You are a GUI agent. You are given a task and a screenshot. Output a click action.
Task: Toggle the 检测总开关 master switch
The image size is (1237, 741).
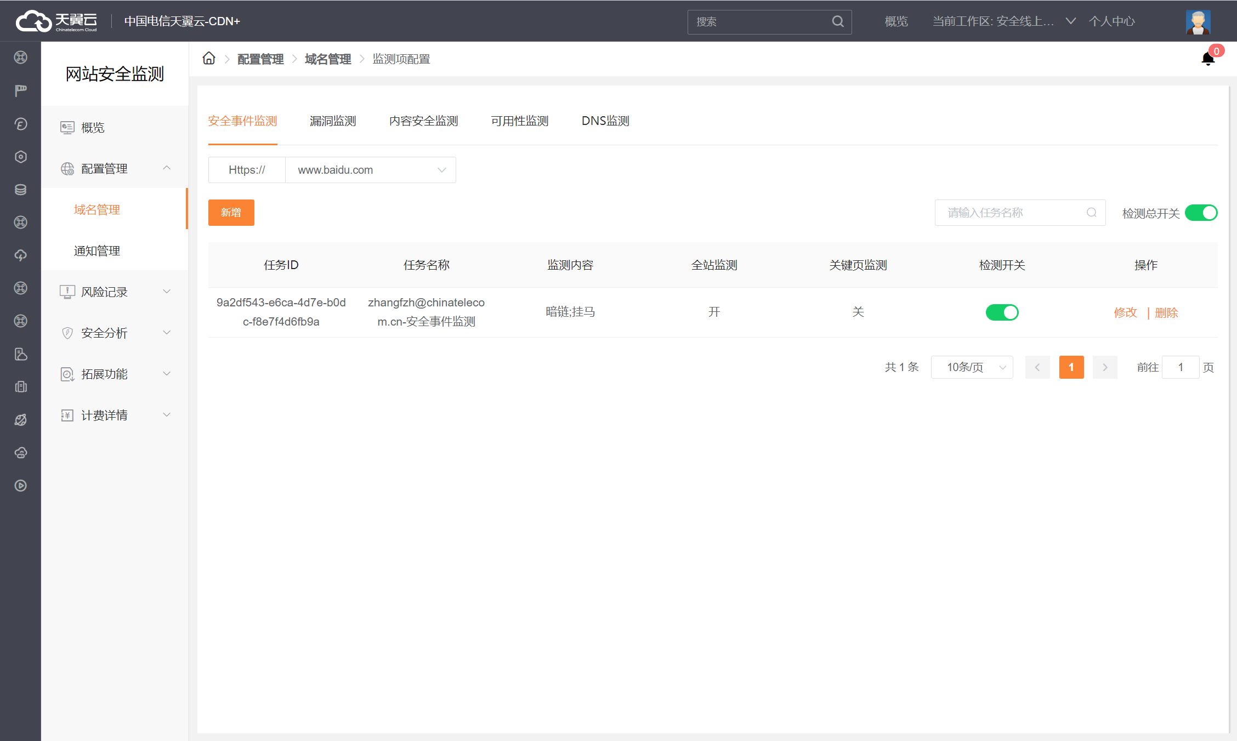click(x=1201, y=213)
